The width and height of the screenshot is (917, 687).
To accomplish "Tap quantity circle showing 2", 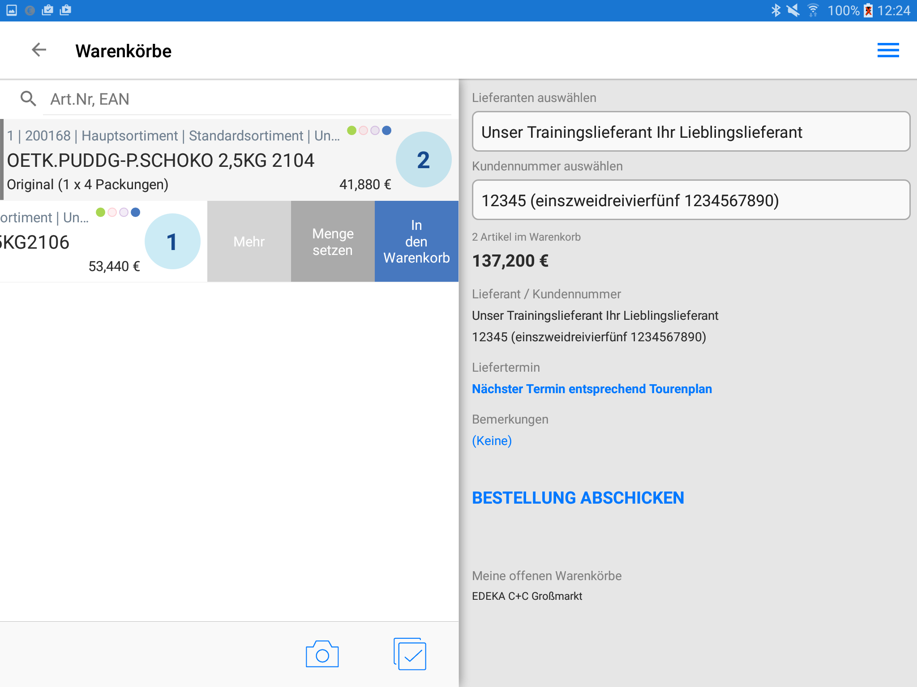I will 423,160.
